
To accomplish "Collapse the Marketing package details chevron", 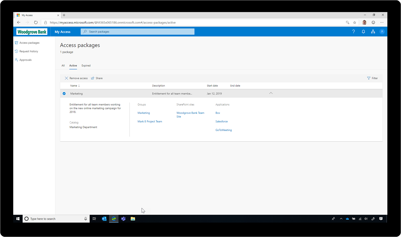I will tap(271, 93).
